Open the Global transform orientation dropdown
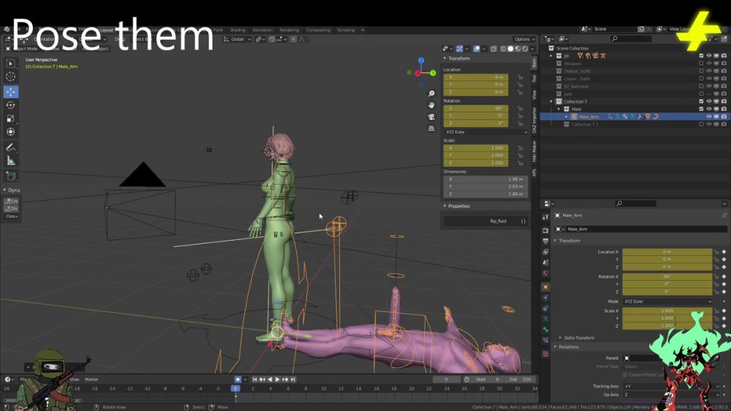The height and width of the screenshot is (411, 731). pyautogui.click(x=237, y=39)
